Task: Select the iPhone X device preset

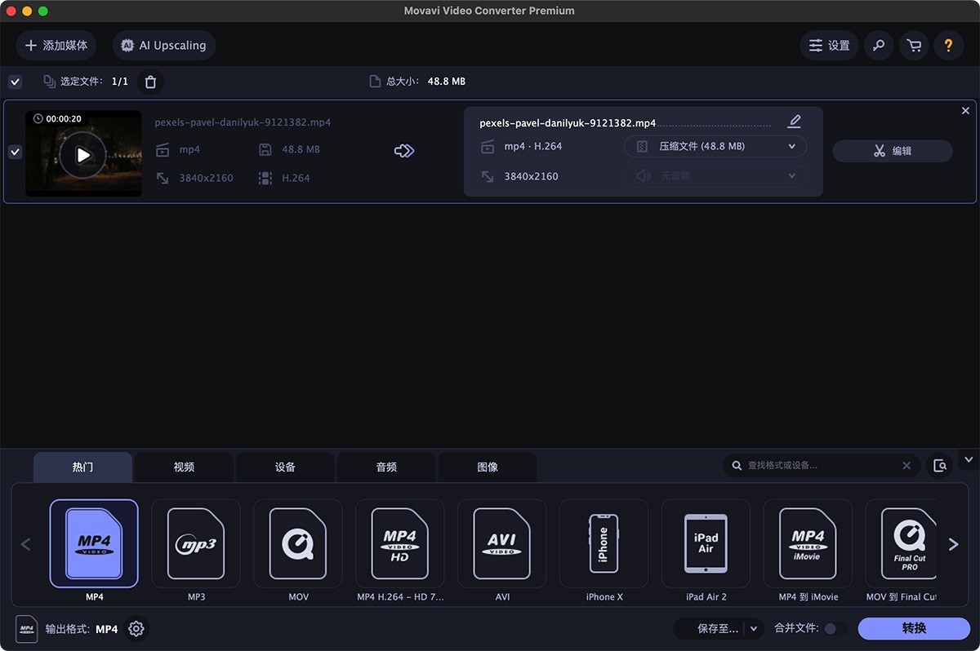Action: pyautogui.click(x=604, y=543)
